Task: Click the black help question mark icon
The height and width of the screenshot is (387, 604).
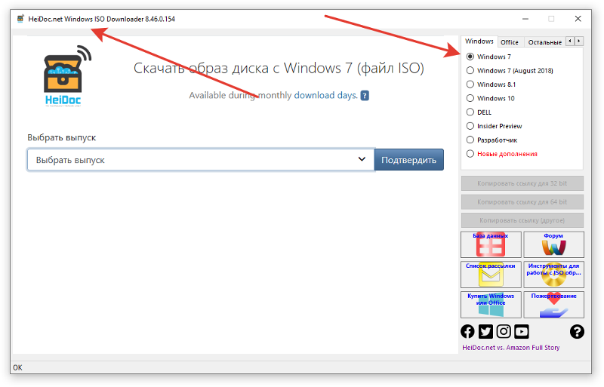Action: (x=577, y=331)
